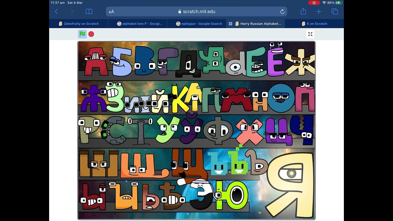This screenshot has width=393, height=221.
Task: Open the AA reader text size menu
Action: coord(111,12)
